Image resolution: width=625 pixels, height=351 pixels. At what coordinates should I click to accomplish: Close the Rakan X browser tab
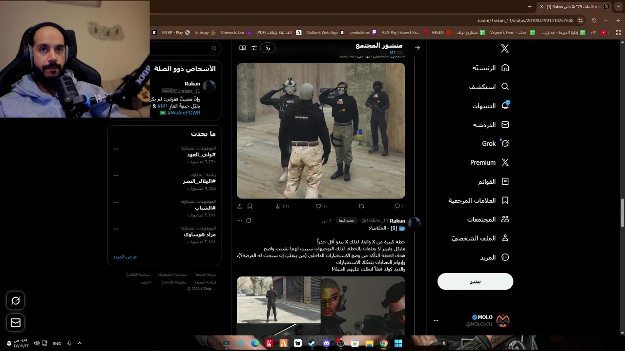pos(541,7)
